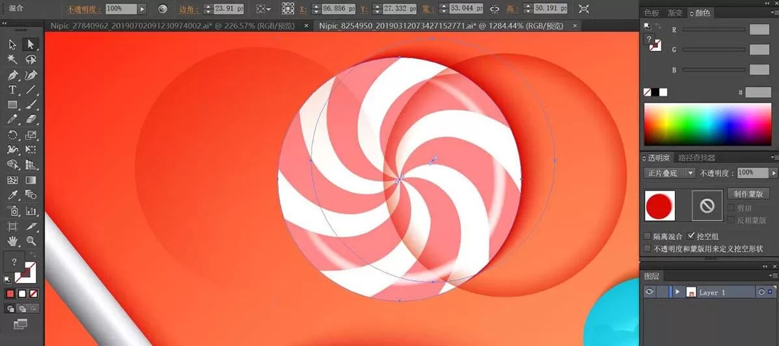Viewport: 779px width, 346px height.
Task: Switch to the 路径查找器 pathfinder tab
Action: [x=697, y=158]
